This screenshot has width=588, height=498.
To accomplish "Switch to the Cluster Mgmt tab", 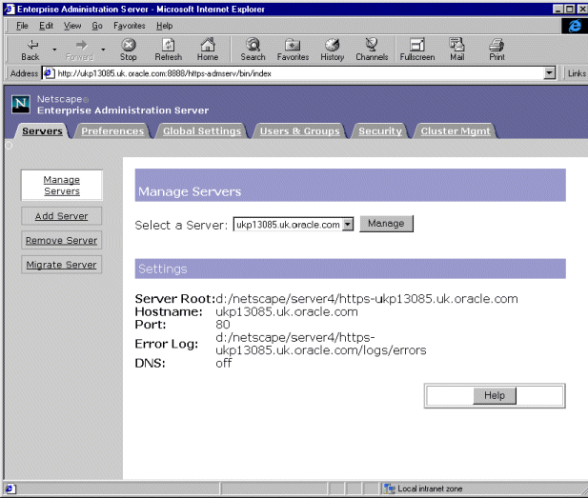I will [456, 131].
